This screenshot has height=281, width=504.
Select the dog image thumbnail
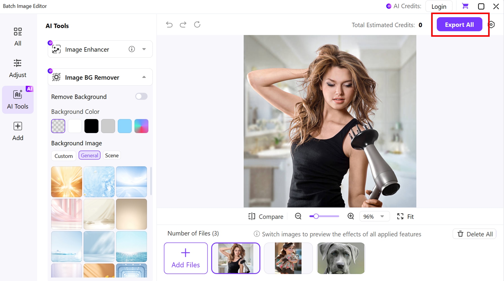340,258
